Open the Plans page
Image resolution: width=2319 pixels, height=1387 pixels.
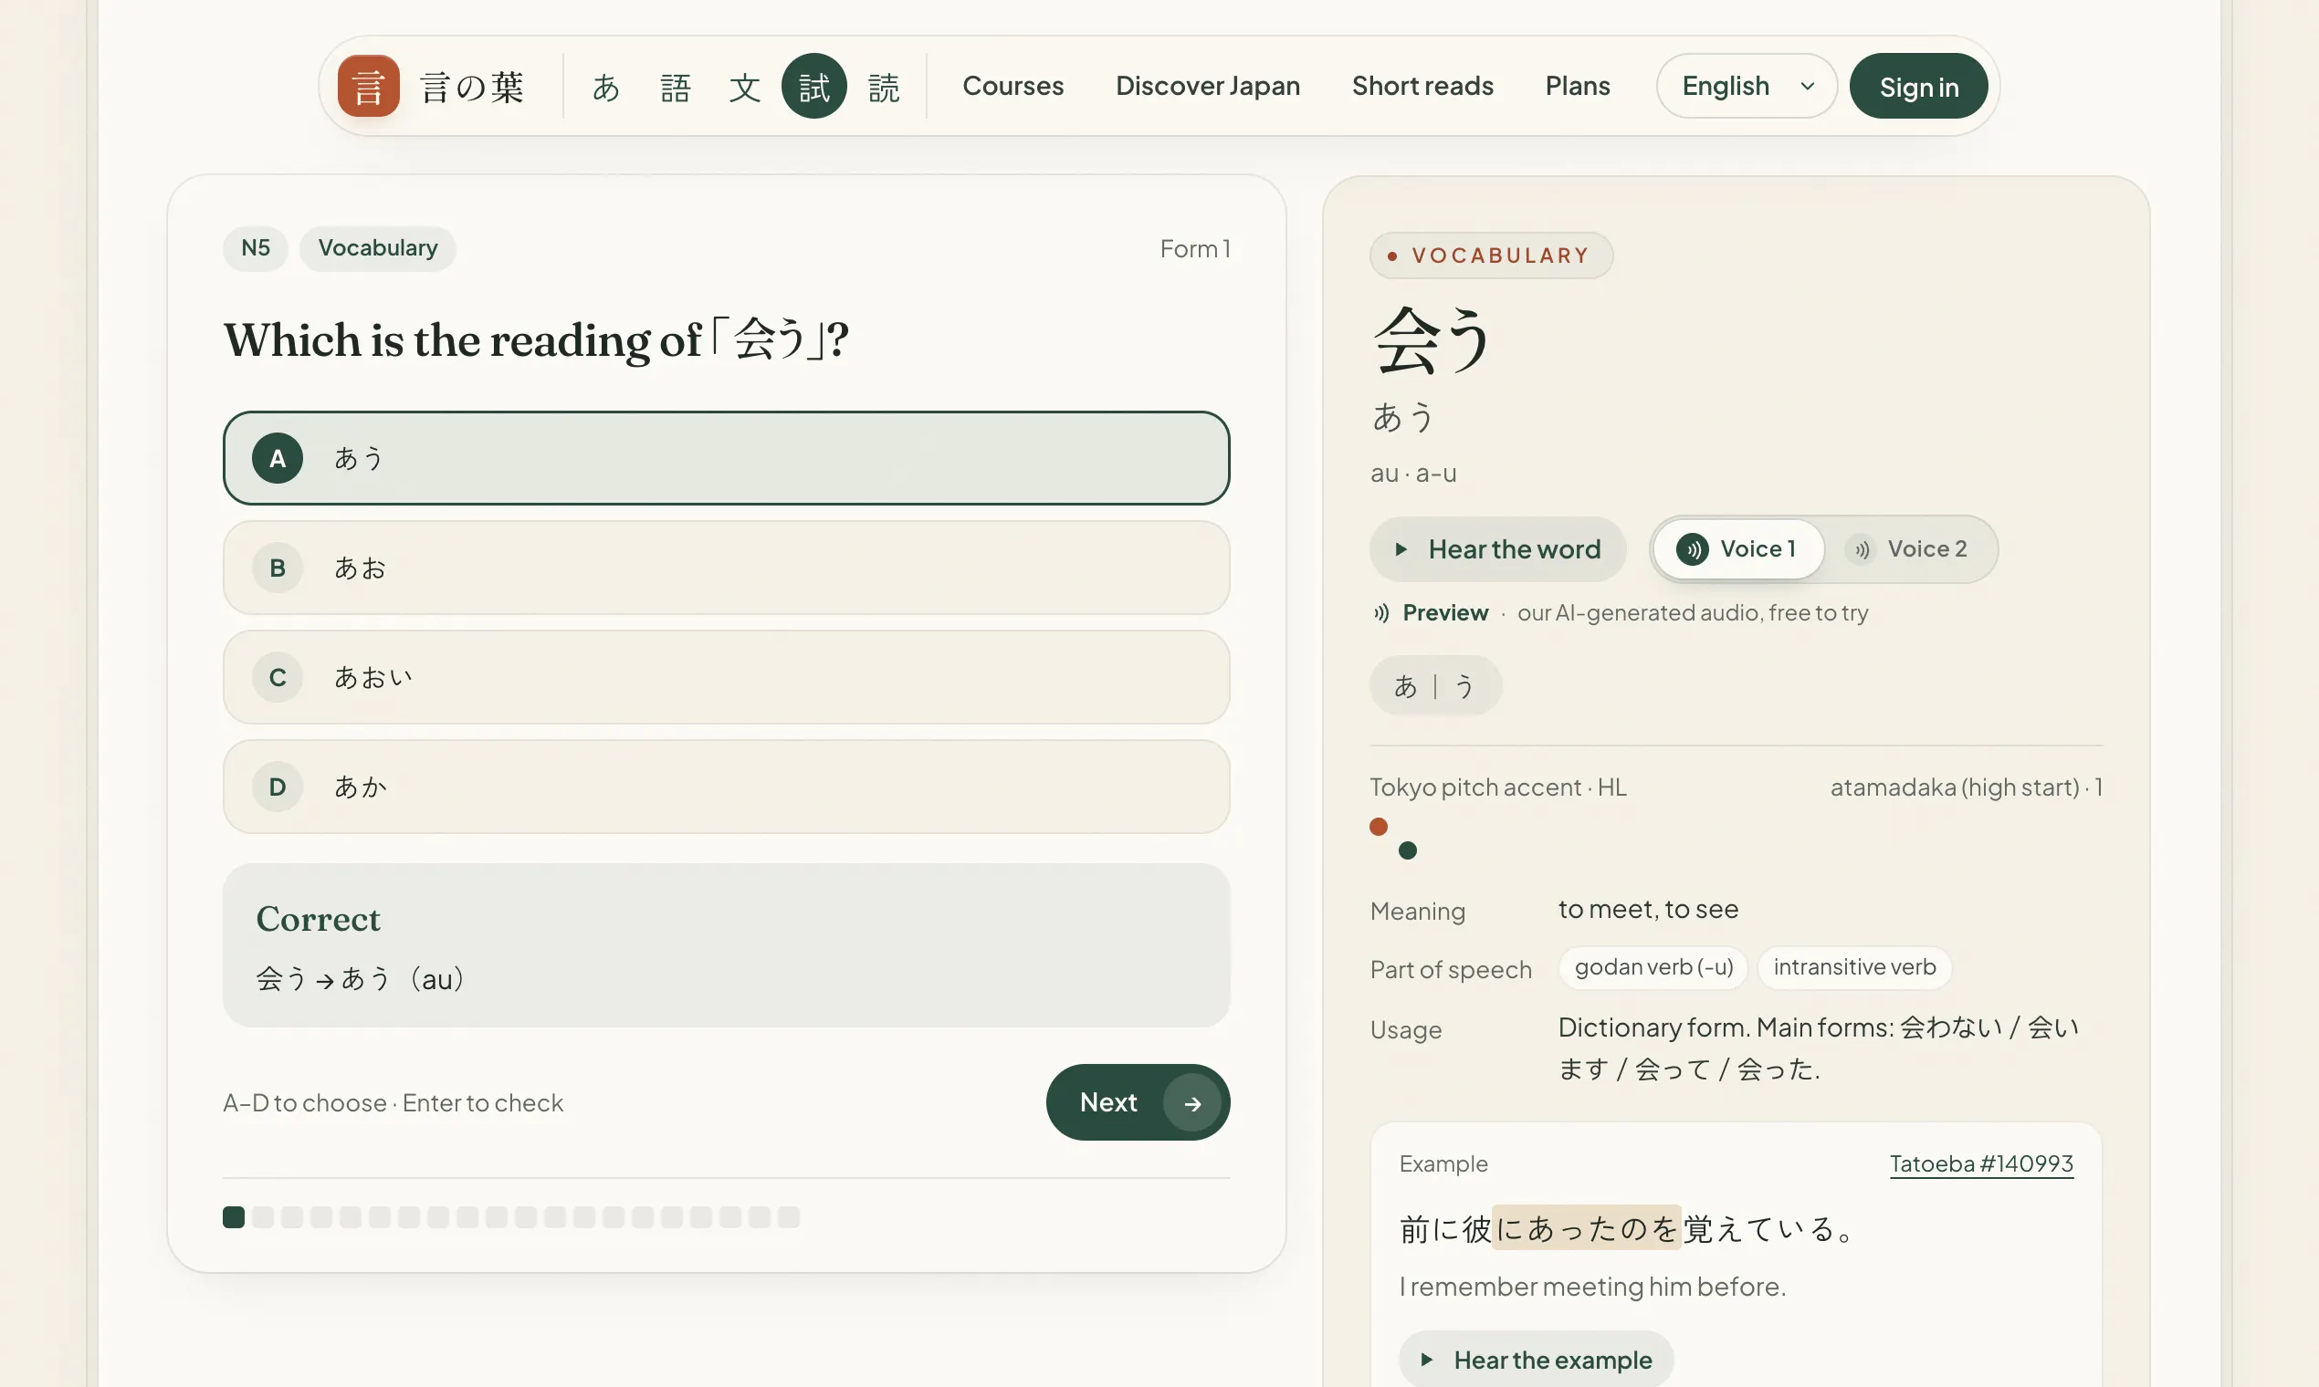(1578, 86)
